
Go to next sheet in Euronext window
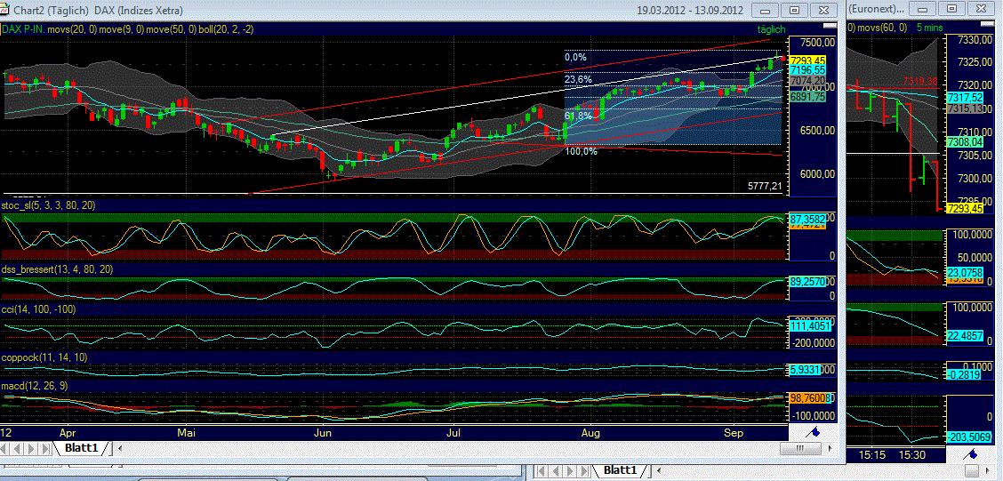pos(570,471)
